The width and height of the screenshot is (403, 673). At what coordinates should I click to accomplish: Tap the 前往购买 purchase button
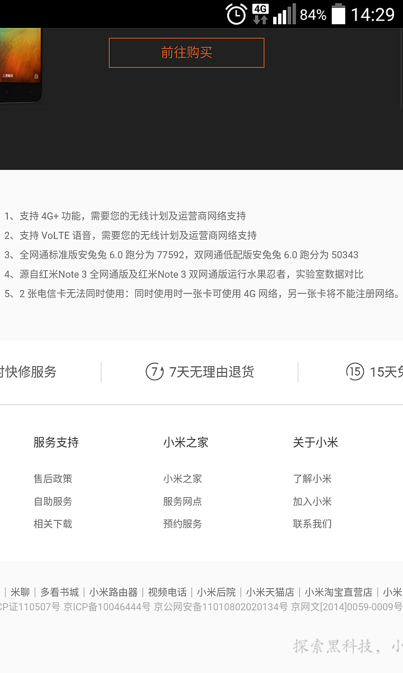(186, 53)
